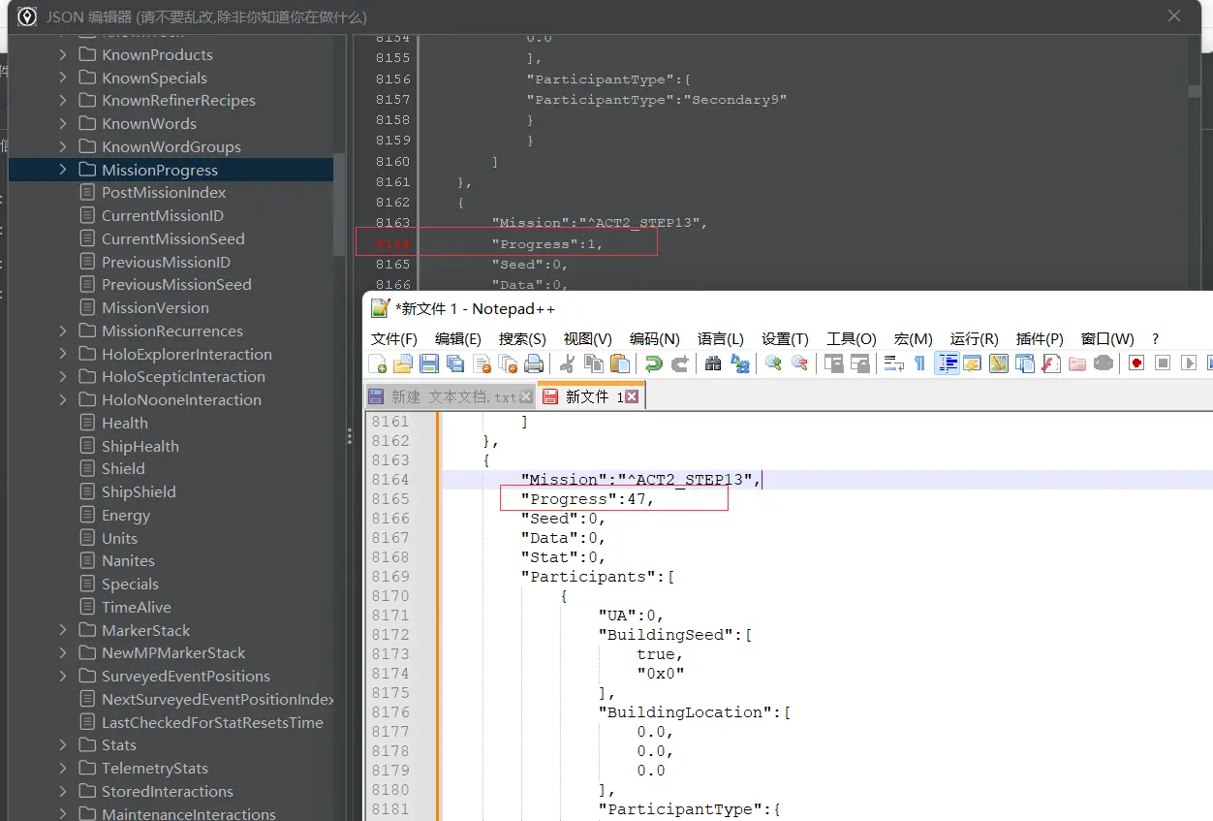Expand the Stats folder in the tree
The width and height of the screenshot is (1213, 821).
point(63,744)
